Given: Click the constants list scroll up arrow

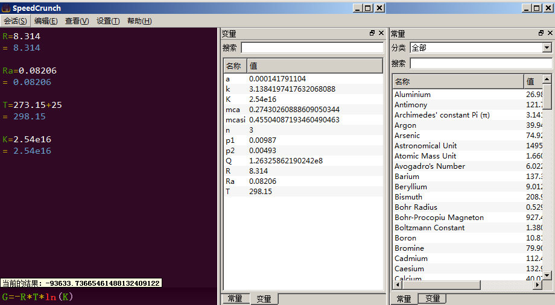Looking at the screenshot, I should (x=547, y=79).
